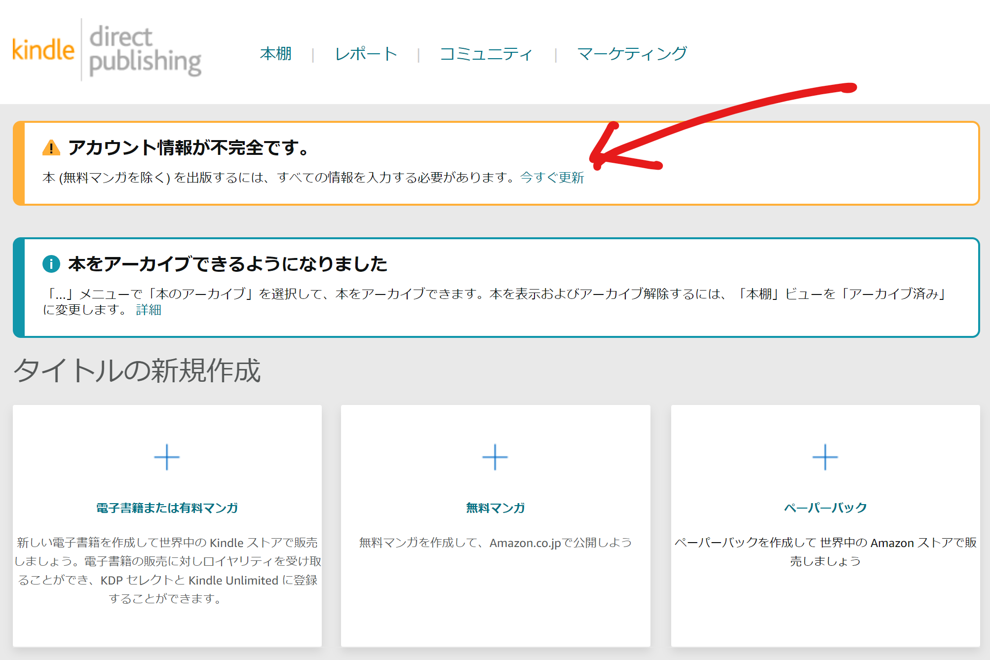The image size is (990, 660).
Task: Click the 今すぐ更新 update now link
Action: point(552,178)
